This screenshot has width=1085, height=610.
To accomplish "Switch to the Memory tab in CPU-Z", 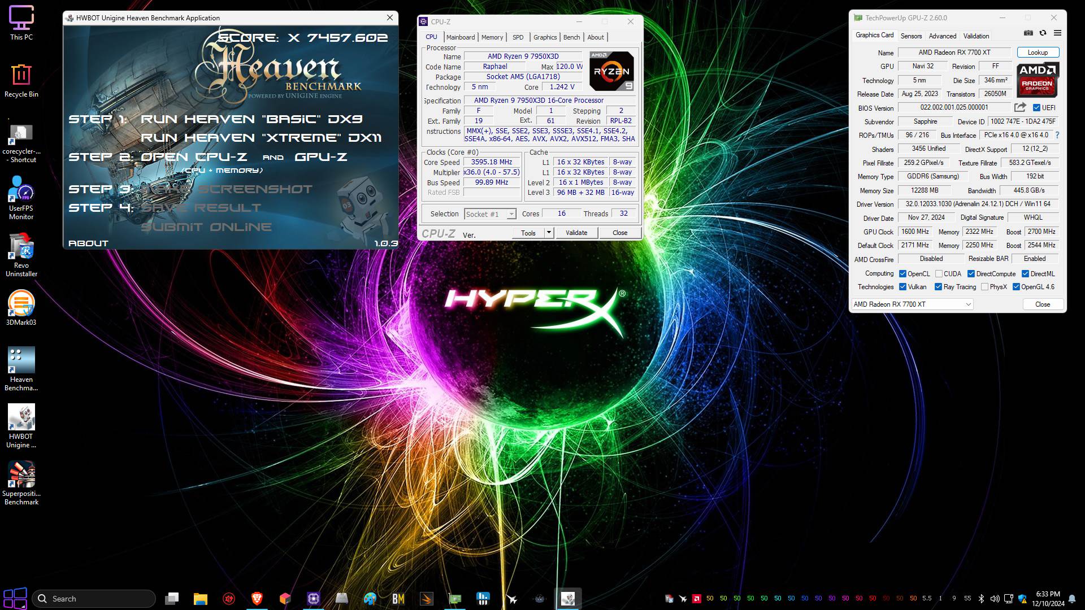I will pyautogui.click(x=492, y=37).
